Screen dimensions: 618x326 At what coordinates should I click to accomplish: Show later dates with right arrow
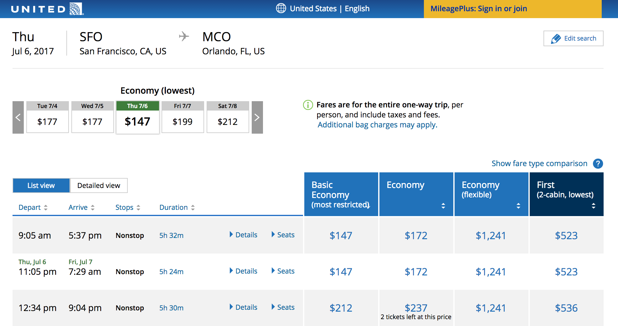[257, 117]
